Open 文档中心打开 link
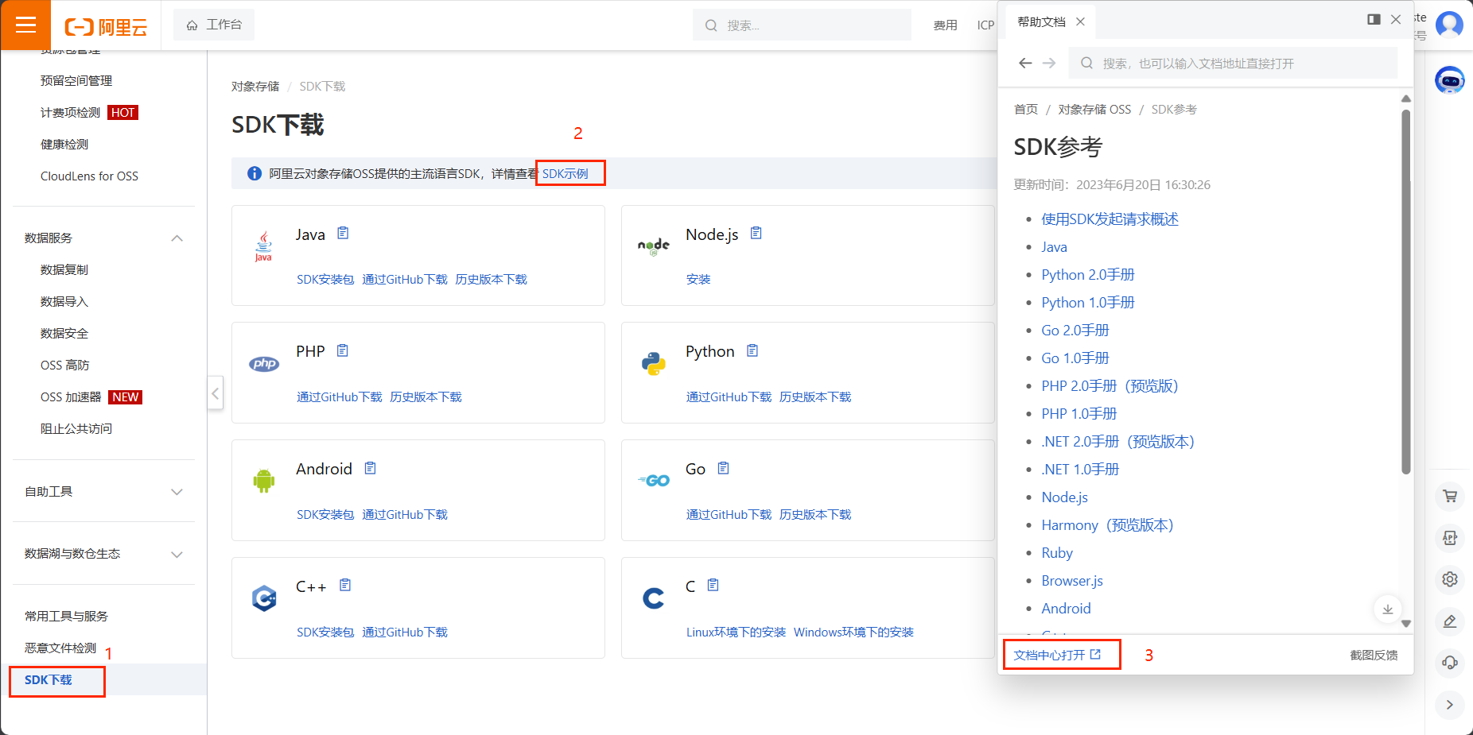The height and width of the screenshot is (735, 1473). pyautogui.click(x=1057, y=655)
